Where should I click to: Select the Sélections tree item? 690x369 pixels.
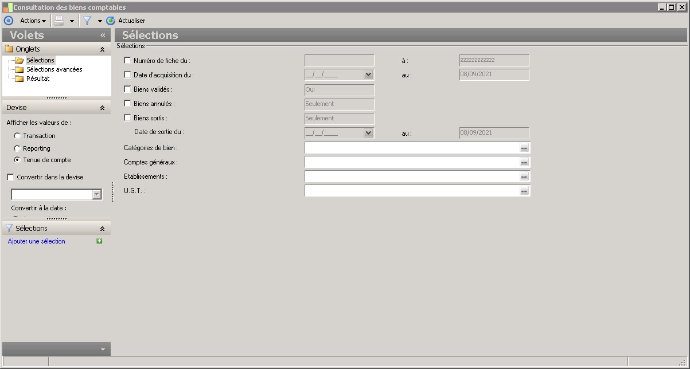click(x=40, y=60)
